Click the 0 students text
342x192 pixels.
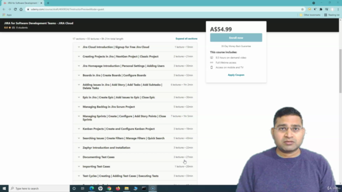coord(22,28)
